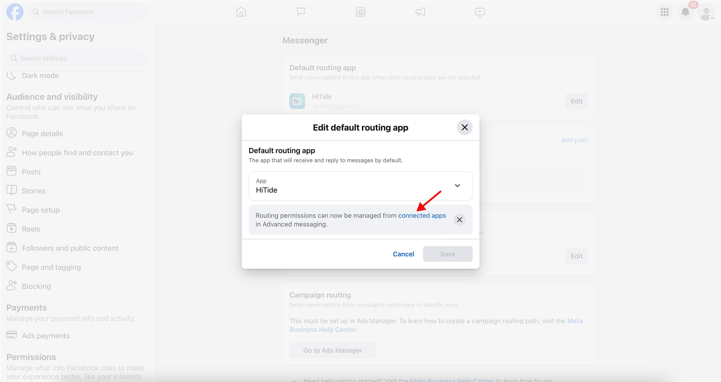Select Blocking in settings sidebar
This screenshot has width=721, height=382.
pyautogui.click(x=36, y=286)
